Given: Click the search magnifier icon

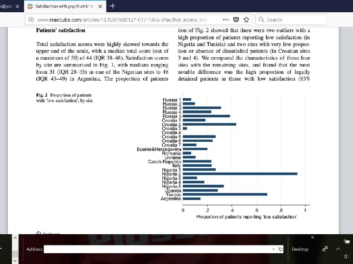Looking at the screenshot, I should click(x=261, y=20).
